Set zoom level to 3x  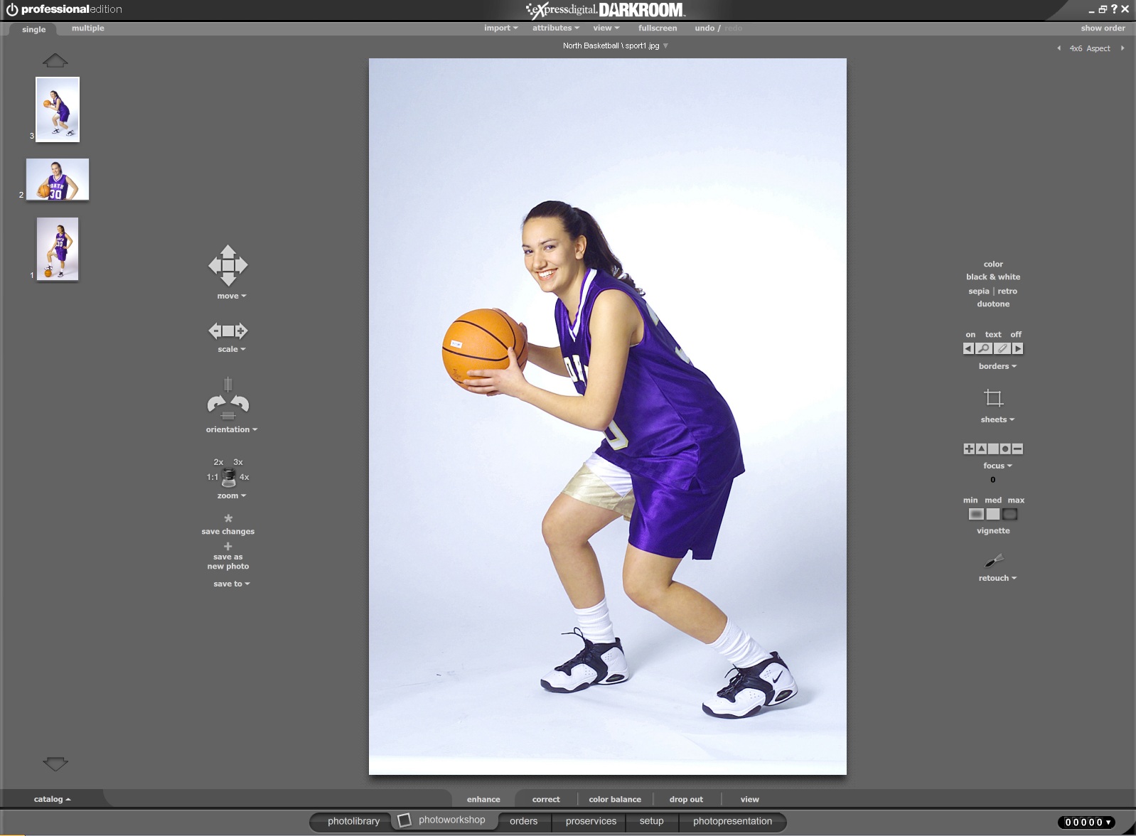(x=238, y=462)
